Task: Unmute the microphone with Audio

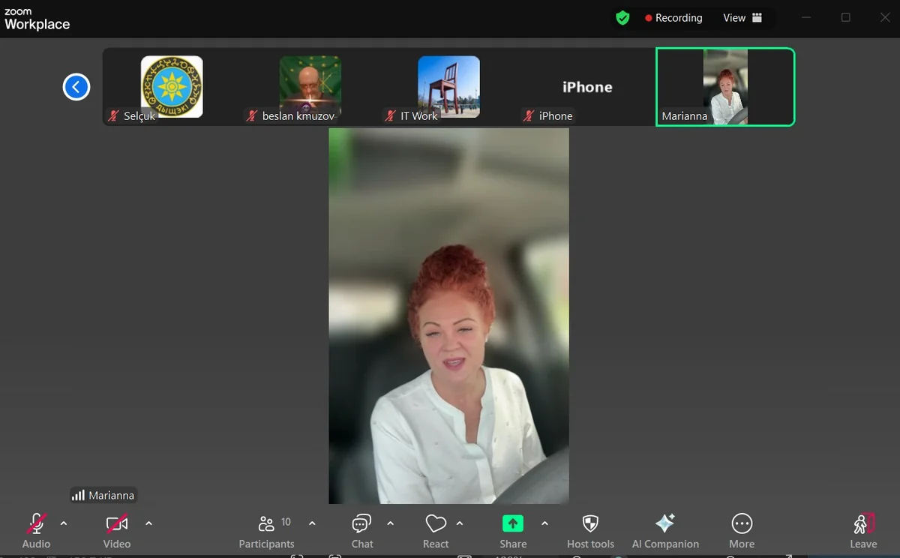Action: pyautogui.click(x=36, y=530)
